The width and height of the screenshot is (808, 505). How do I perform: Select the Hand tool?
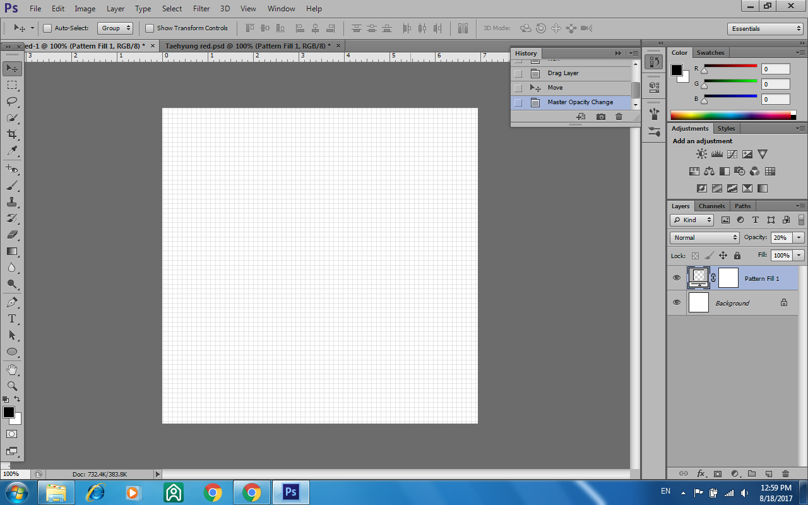(x=12, y=369)
